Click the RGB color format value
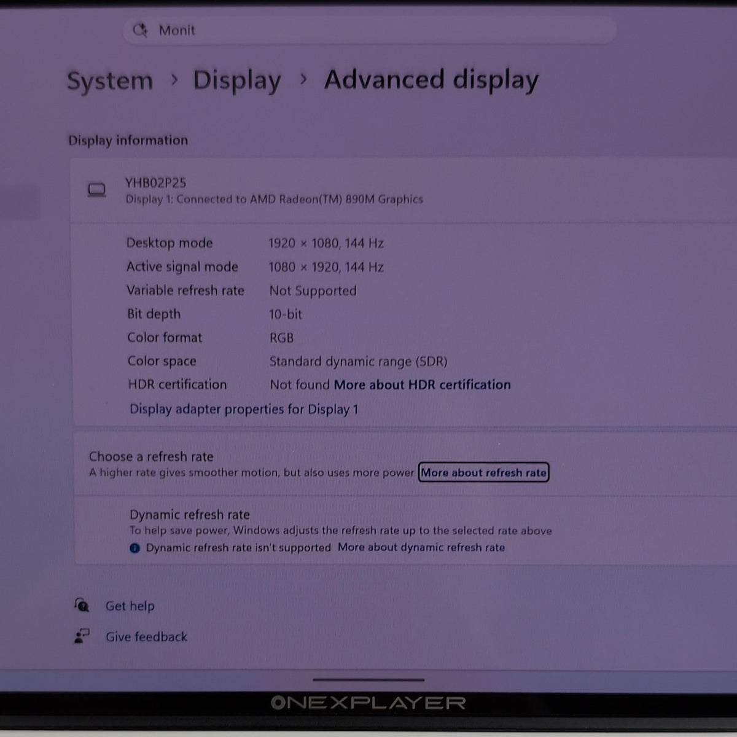This screenshot has height=737, width=737. pyautogui.click(x=281, y=338)
